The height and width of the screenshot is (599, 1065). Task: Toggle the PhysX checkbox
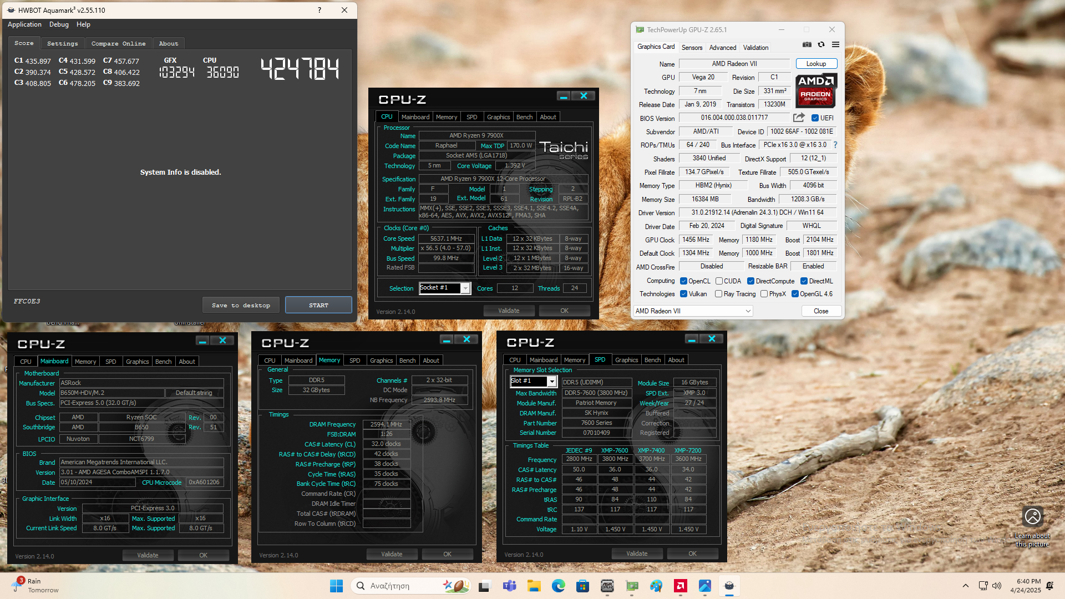pyautogui.click(x=764, y=294)
